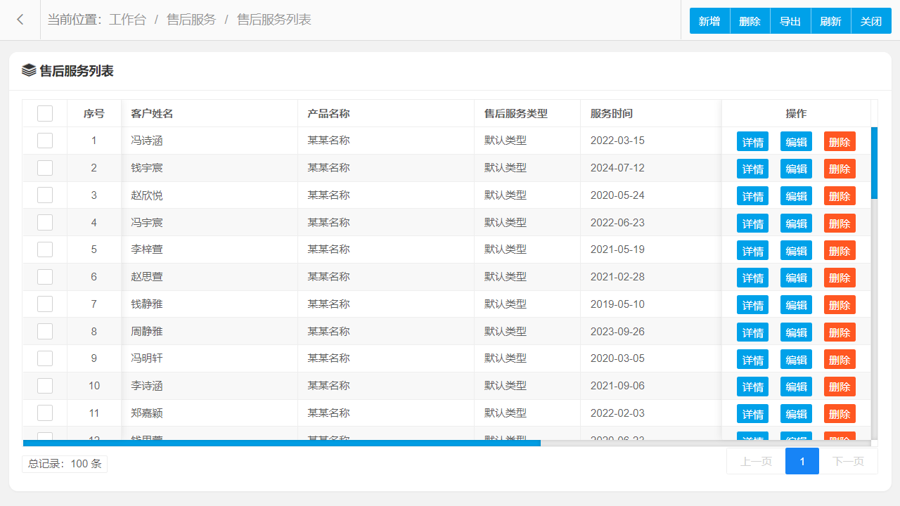Open 详情 for 赵思萱
The height and width of the screenshot is (506, 900).
point(752,278)
